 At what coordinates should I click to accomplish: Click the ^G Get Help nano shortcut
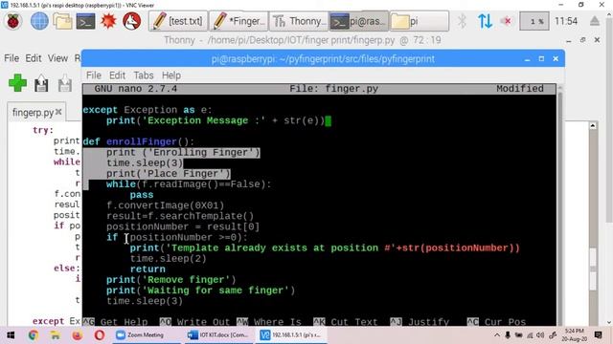click(x=115, y=322)
